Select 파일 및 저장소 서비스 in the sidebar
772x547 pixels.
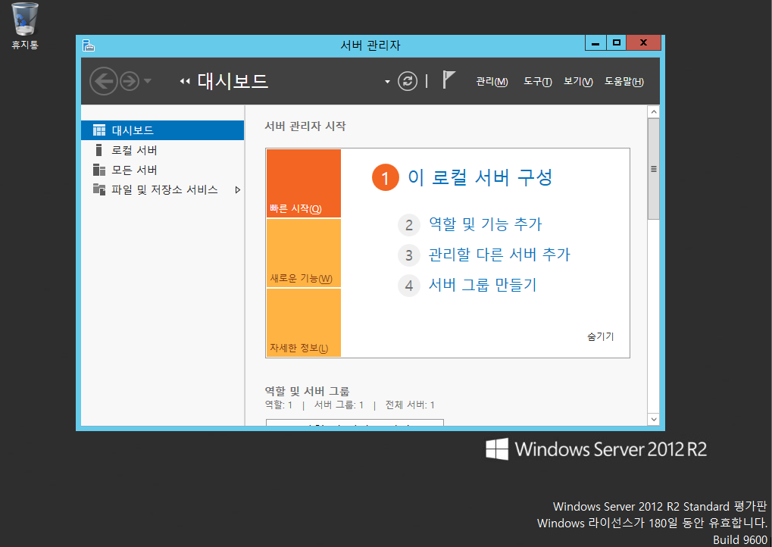coord(162,189)
